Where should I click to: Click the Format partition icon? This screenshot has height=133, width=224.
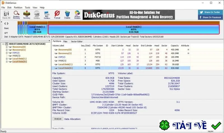(57, 15)
